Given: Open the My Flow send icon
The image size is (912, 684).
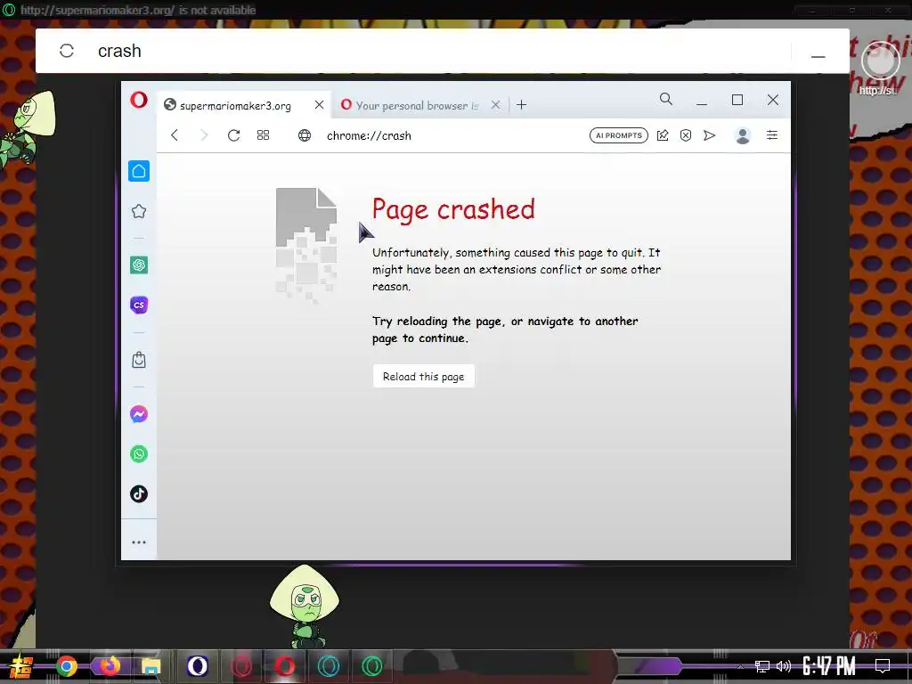Looking at the screenshot, I should click(709, 135).
